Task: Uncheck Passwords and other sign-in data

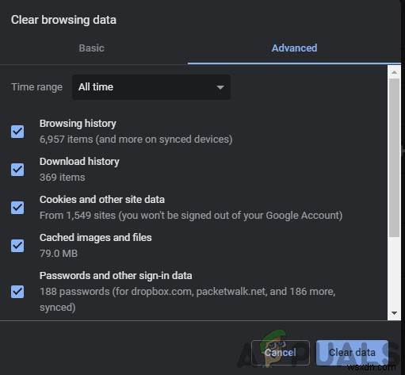Action: pyautogui.click(x=17, y=292)
